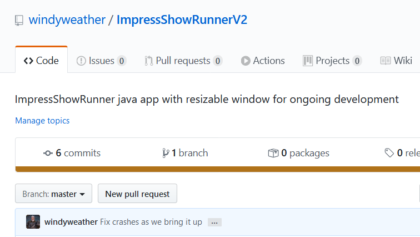Screen dimensions: 420x237
Task: Switch to the Projects tab
Action: coord(332,61)
